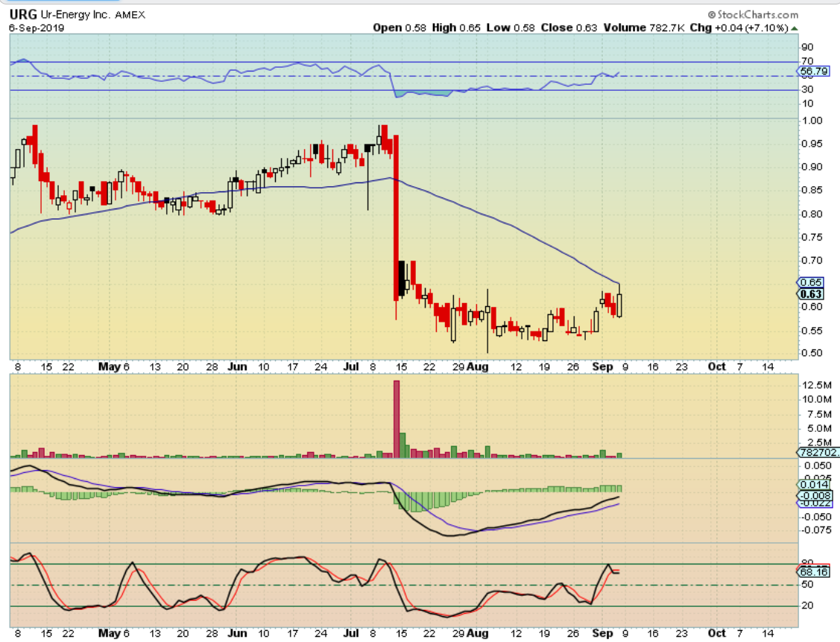Click the Chg +0.04 (+7.10%) value
This screenshot has width=840, height=642.
[x=739, y=28]
